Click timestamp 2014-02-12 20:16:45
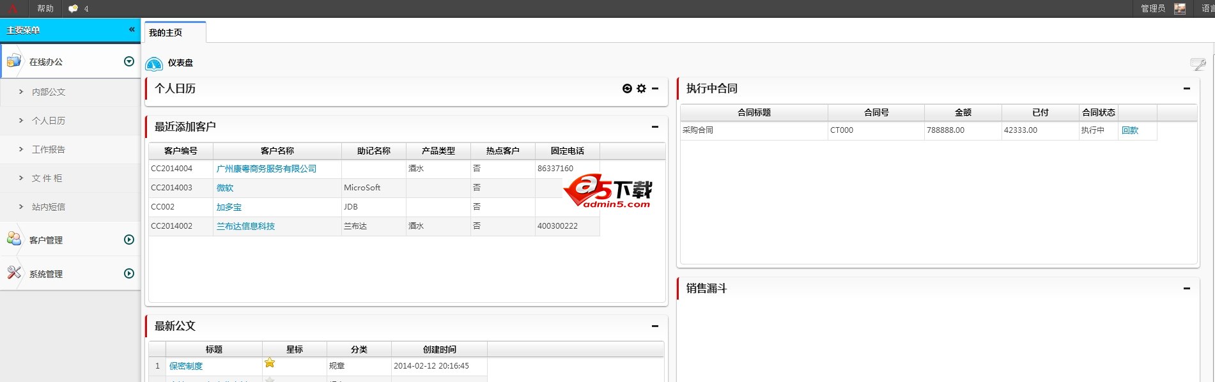This screenshot has width=1215, height=382. pyautogui.click(x=431, y=366)
